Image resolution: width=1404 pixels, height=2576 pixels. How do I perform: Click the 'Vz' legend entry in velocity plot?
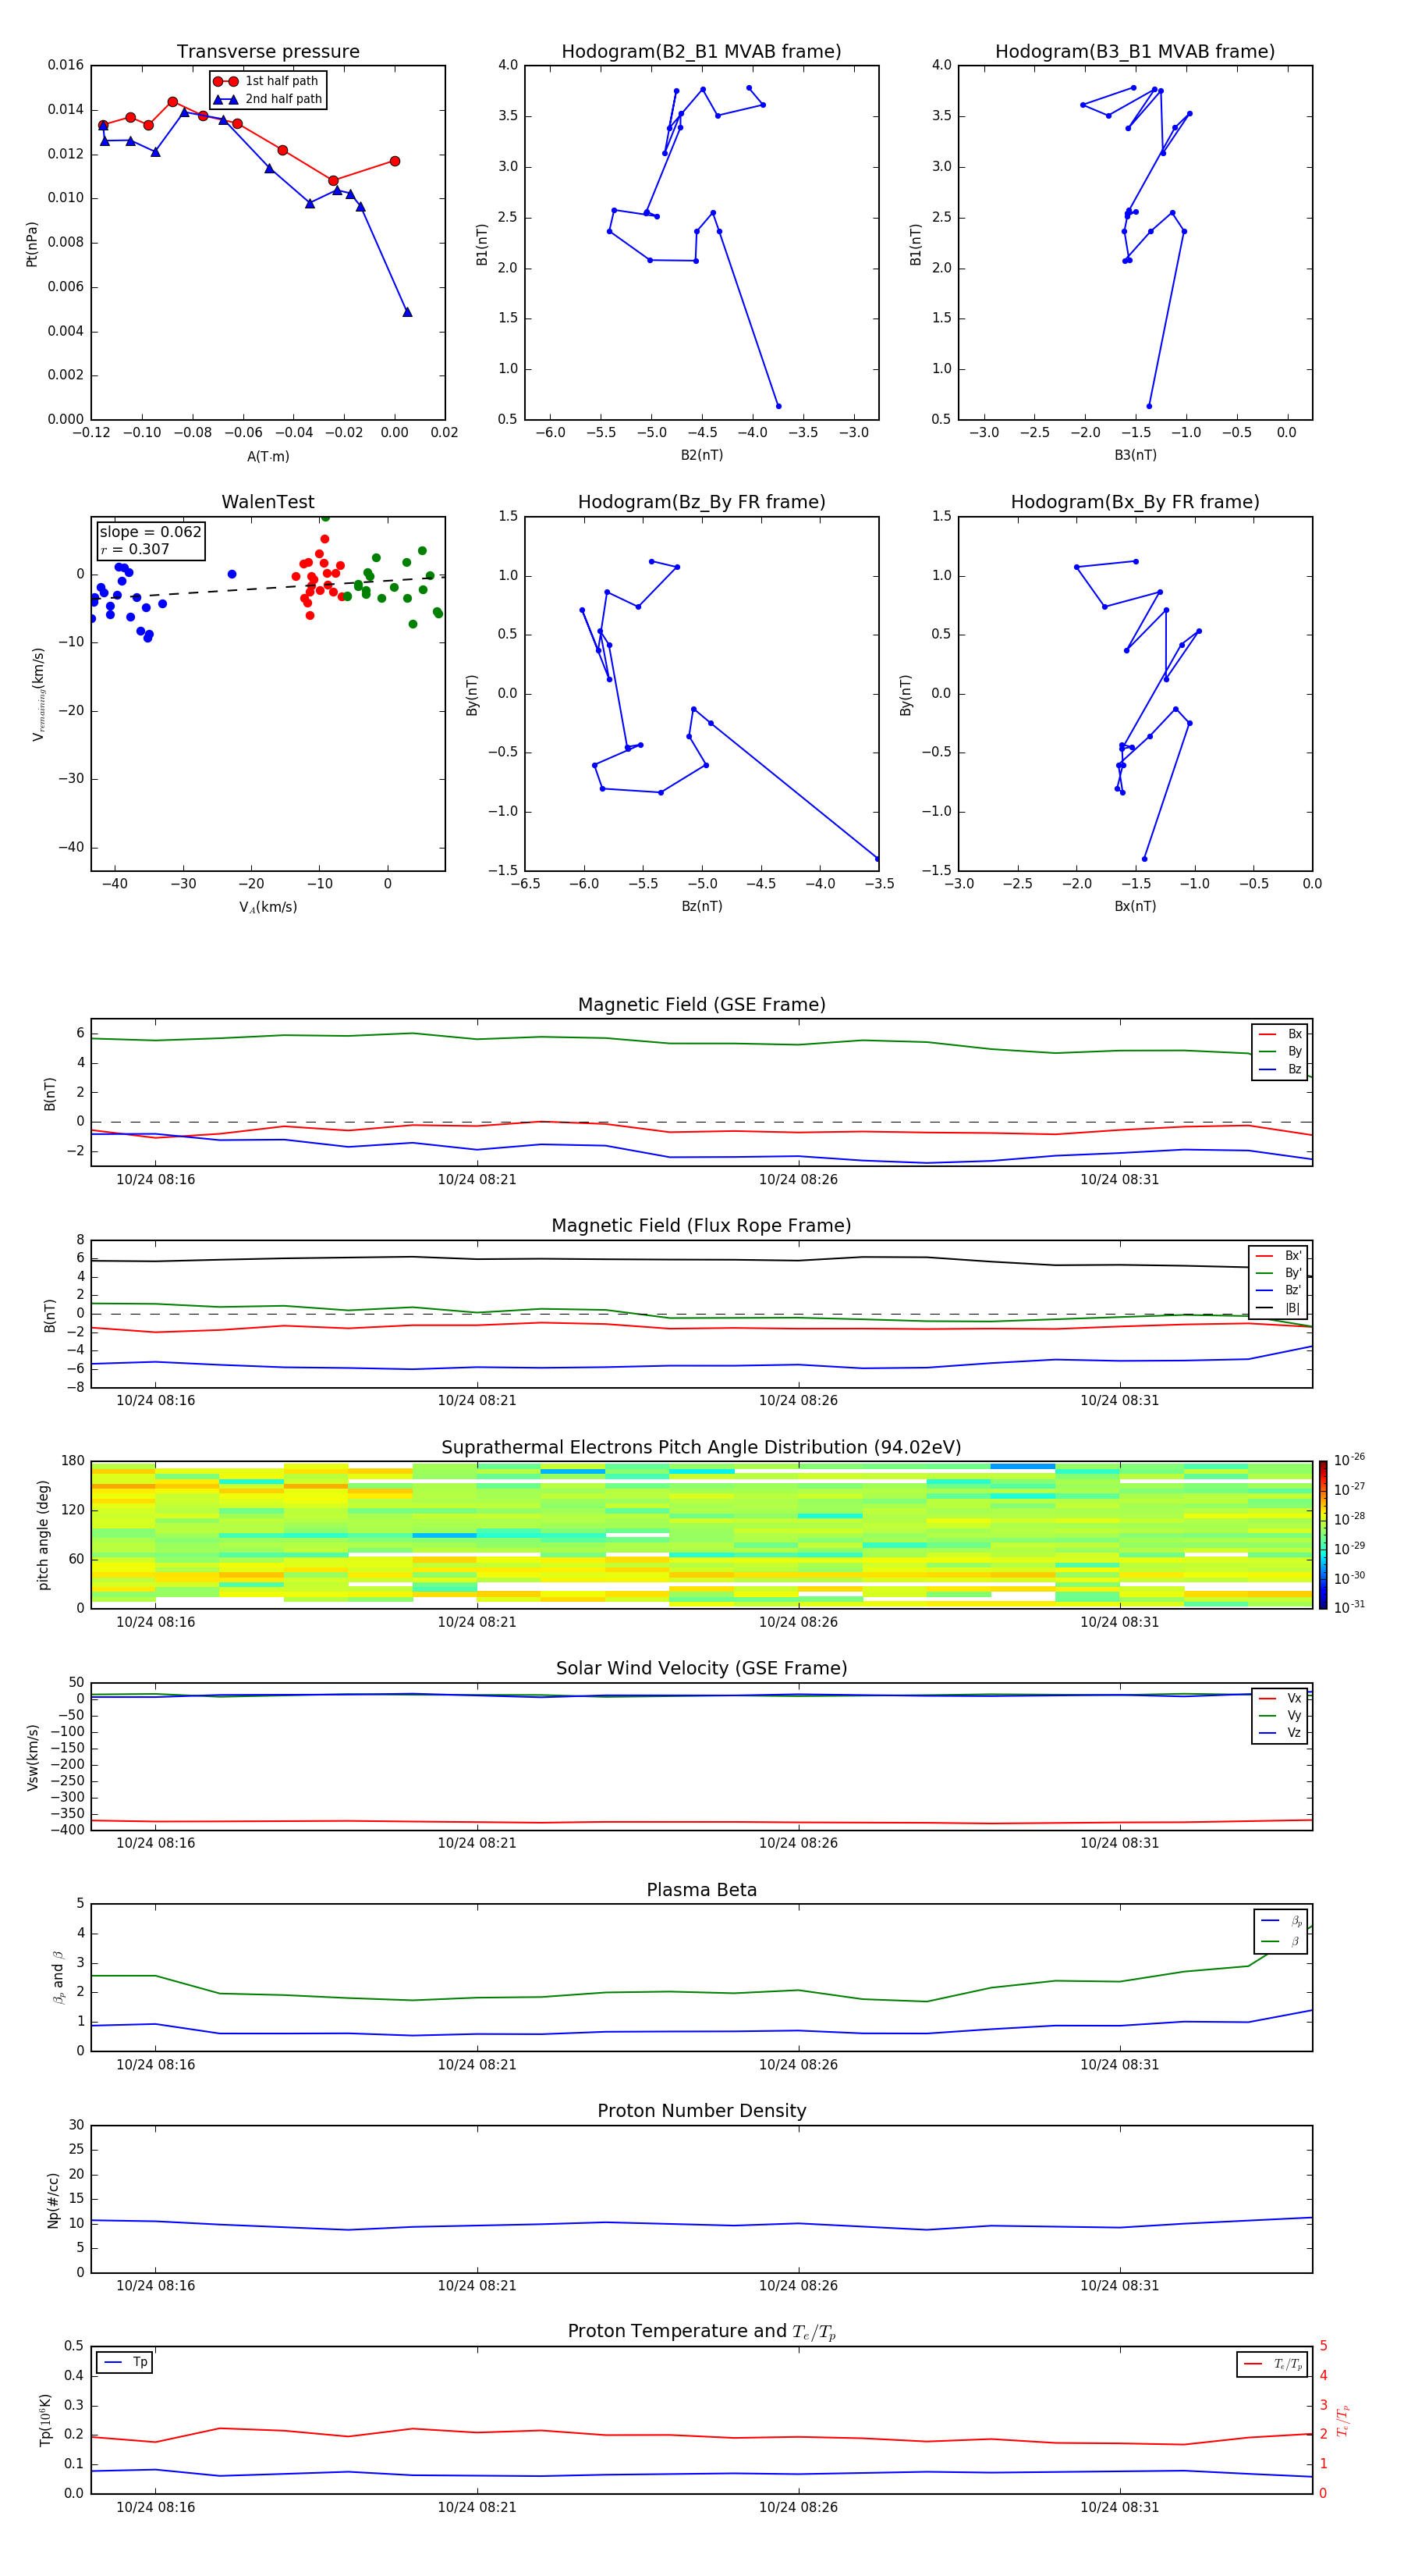tap(1280, 1732)
